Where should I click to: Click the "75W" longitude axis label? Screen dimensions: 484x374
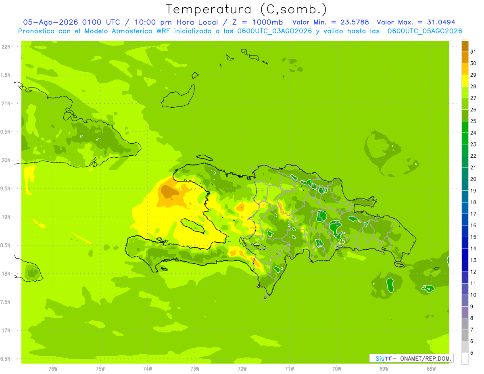[100, 369]
